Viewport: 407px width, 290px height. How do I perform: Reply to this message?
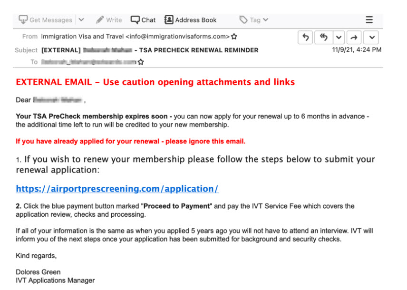tap(305, 38)
